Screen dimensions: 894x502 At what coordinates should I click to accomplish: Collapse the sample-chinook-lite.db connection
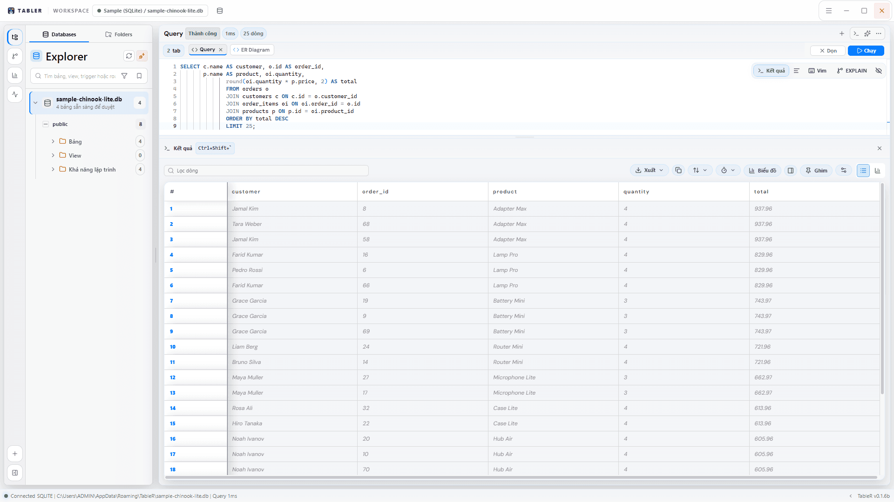coord(35,103)
